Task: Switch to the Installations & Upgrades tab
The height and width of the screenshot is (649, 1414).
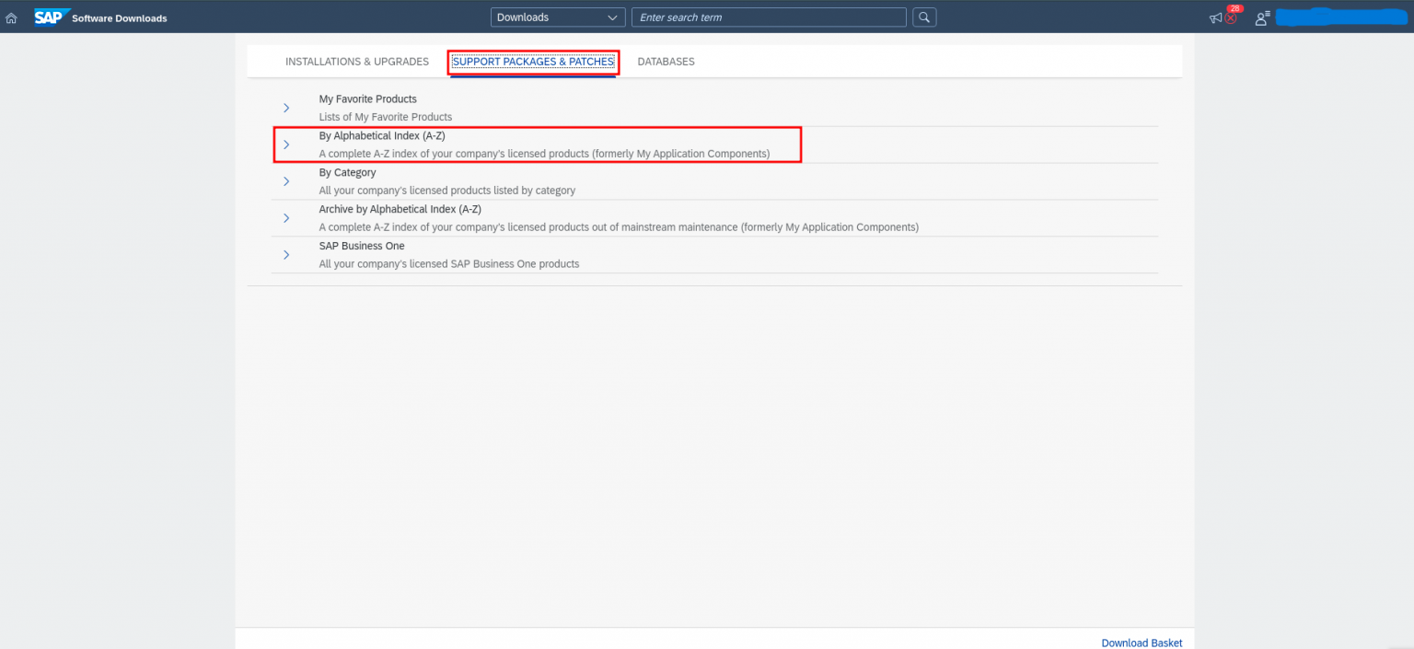Action: pyautogui.click(x=357, y=61)
